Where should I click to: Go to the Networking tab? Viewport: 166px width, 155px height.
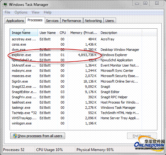(x=93, y=21)
